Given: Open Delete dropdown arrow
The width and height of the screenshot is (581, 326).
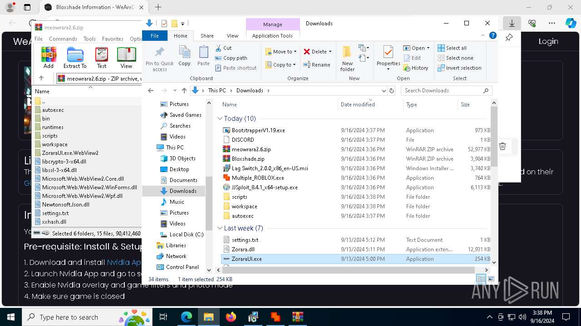Looking at the screenshot, I should click(330, 52).
